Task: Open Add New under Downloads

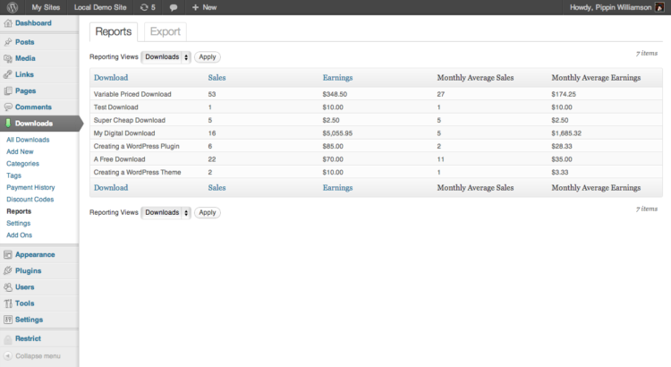Action: click(x=20, y=151)
